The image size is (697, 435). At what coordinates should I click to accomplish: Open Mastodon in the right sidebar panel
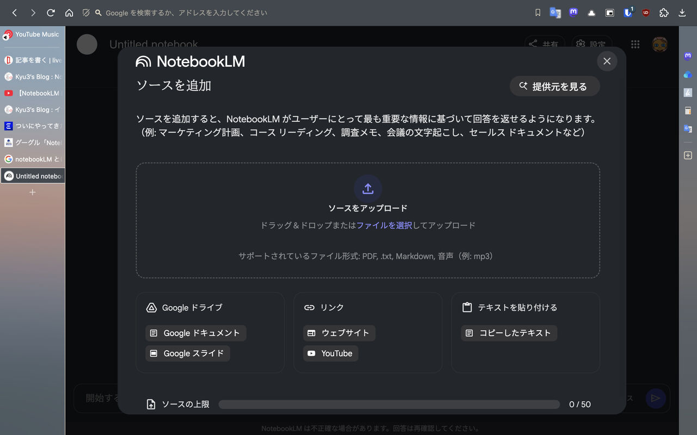click(x=688, y=56)
